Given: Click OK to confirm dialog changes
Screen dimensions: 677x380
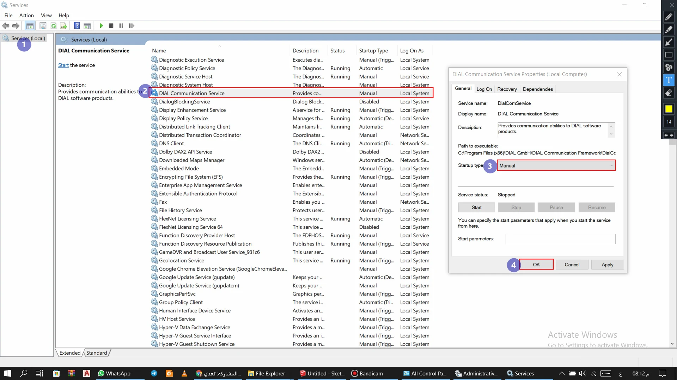Looking at the screenshot, I should point(537,265).
